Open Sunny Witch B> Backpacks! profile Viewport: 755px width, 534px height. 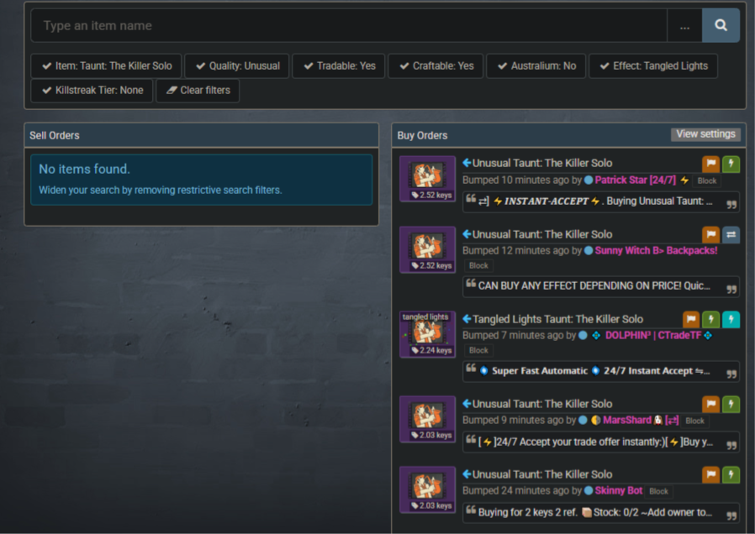click(656, 250)
